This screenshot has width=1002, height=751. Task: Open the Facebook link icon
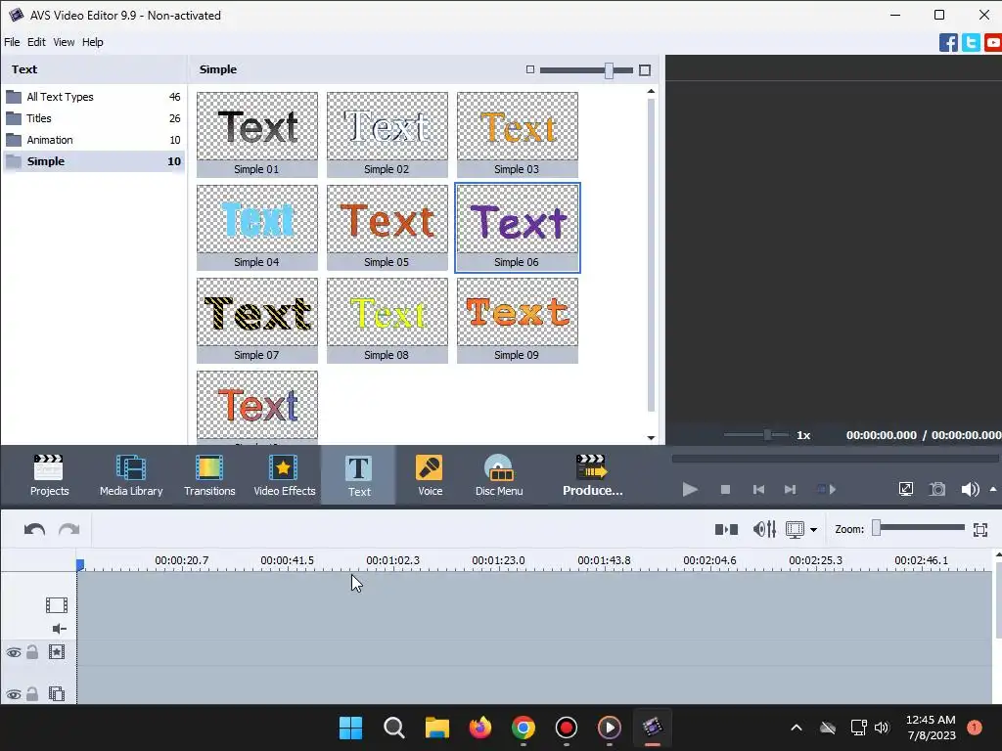pyautogui.click(x=948, y=43)
